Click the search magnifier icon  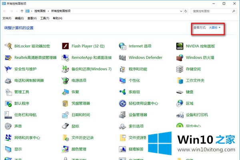[x=234, y=11]
